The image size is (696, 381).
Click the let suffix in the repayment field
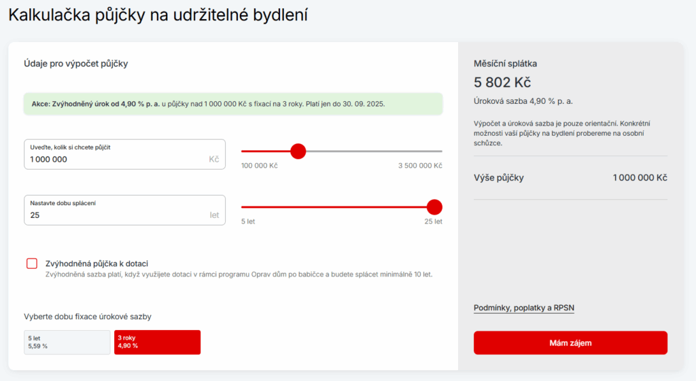pos(214,215)
